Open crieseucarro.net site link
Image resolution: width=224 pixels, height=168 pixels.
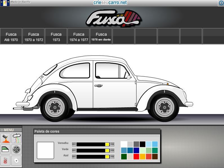[110, 3]
